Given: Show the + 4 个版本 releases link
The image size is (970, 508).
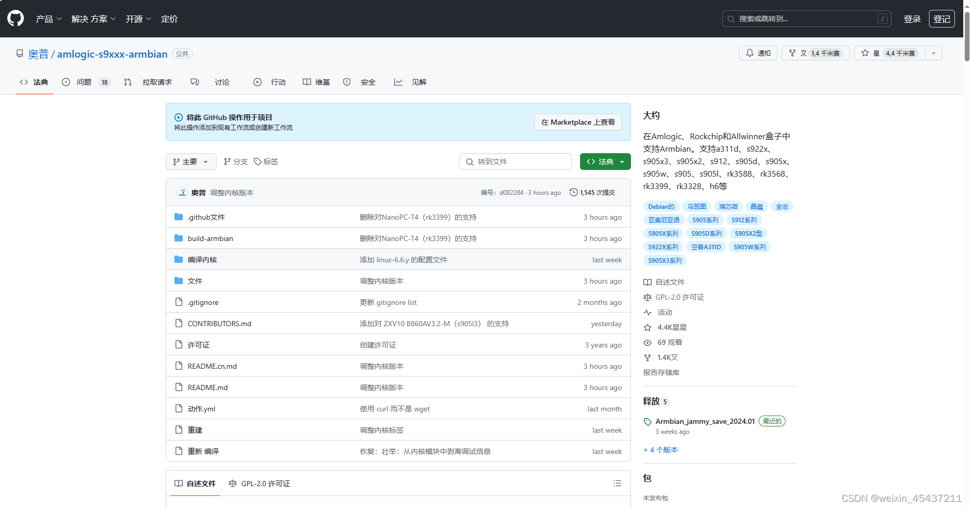Looking at the screenshot, I should (661, 450).
